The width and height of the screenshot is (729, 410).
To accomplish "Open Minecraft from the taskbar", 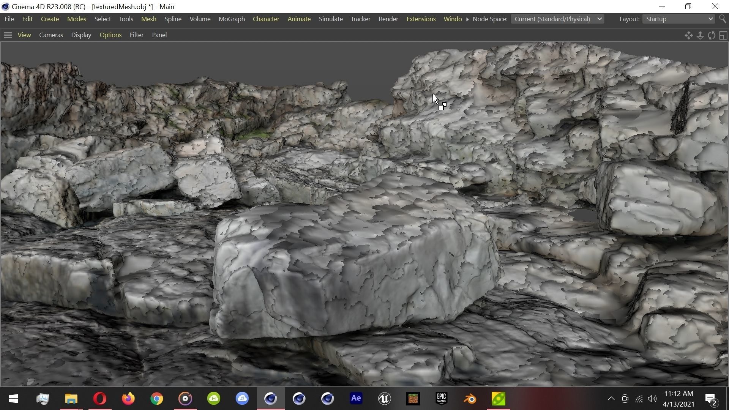I will pos(413,399).
